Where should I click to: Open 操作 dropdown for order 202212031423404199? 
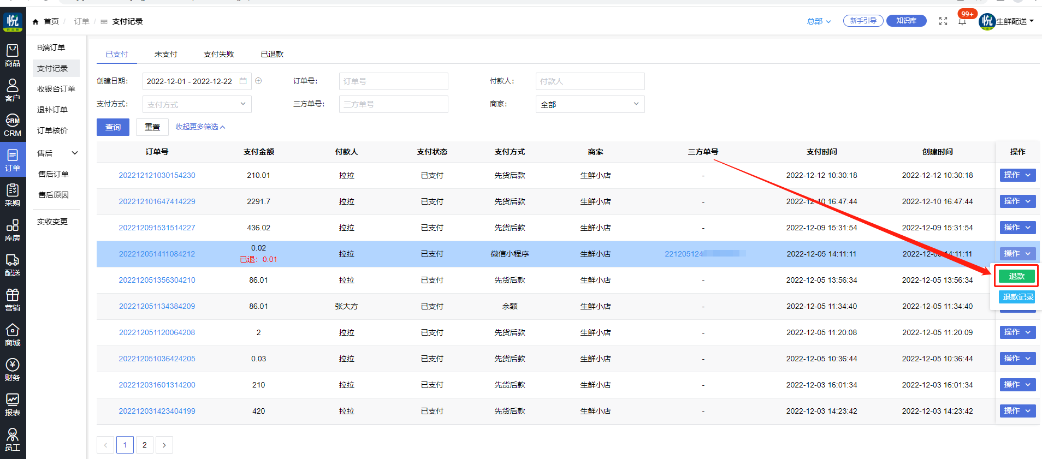tap(1017, 411)
